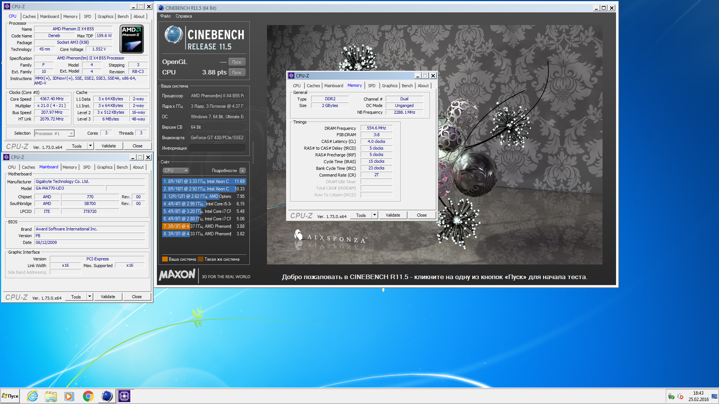Click the AMD Phenom II logo image
Image resolution: width=719 pixels, height=404 pixels.
(x=131, y=39)
